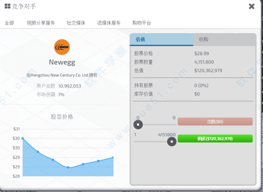Click the Newegg company name
Image resolution: width=263 pixels, height=192 pixels.
point(62,62)
